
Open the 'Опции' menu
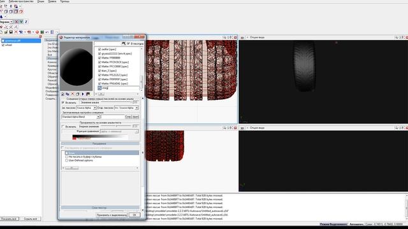pos(41,1)
